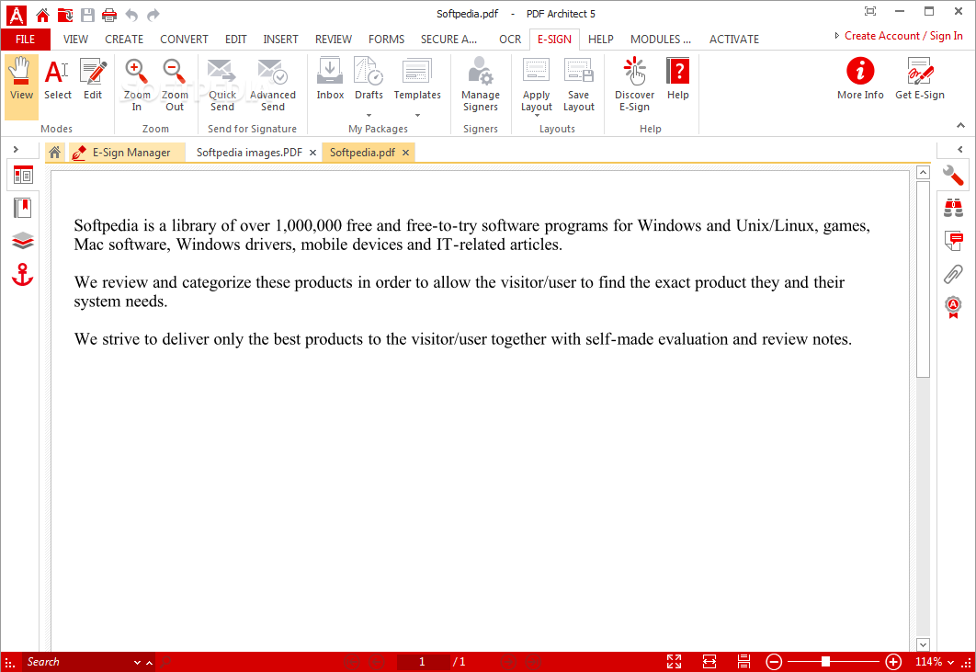976x672 pixels.
Task: Click the Print icon in quick toolbar
Action: (x=109, y=15)
